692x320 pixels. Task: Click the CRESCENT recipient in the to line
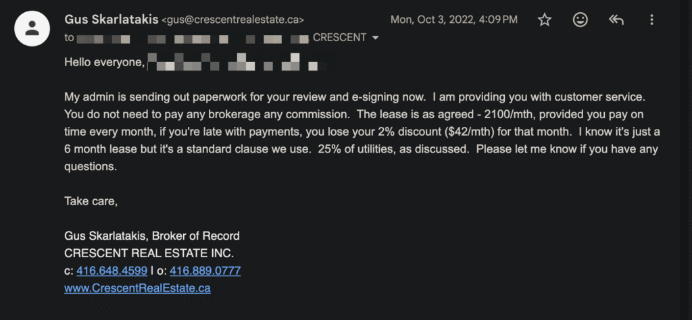(x=341, y=38)
